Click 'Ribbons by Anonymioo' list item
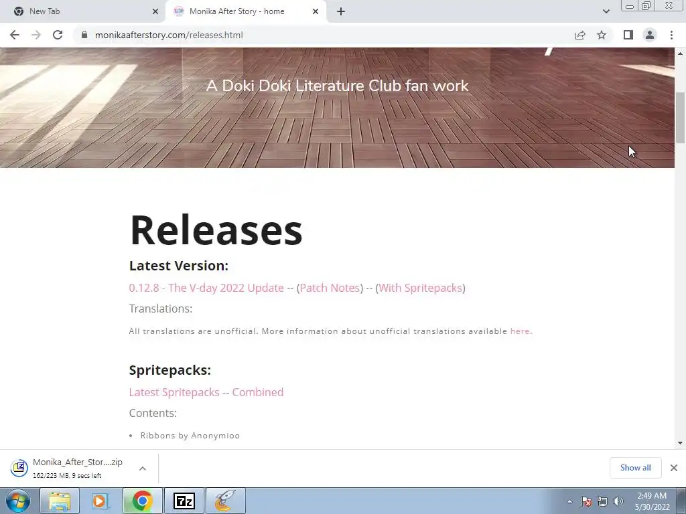 (190, 436)
